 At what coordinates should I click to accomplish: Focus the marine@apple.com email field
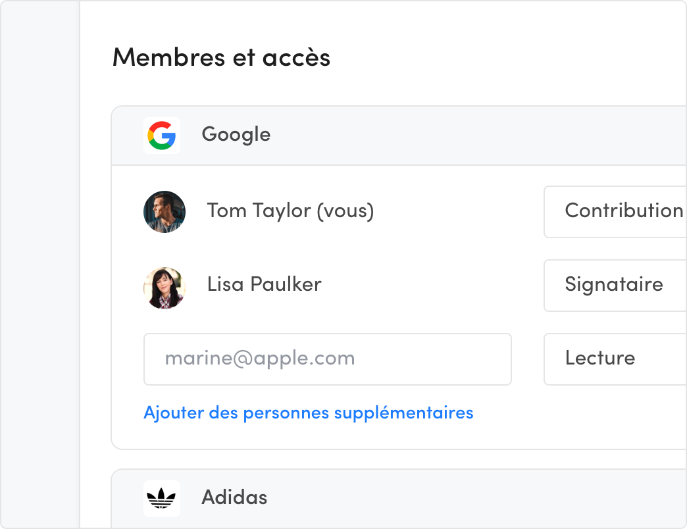click(327, 359)
